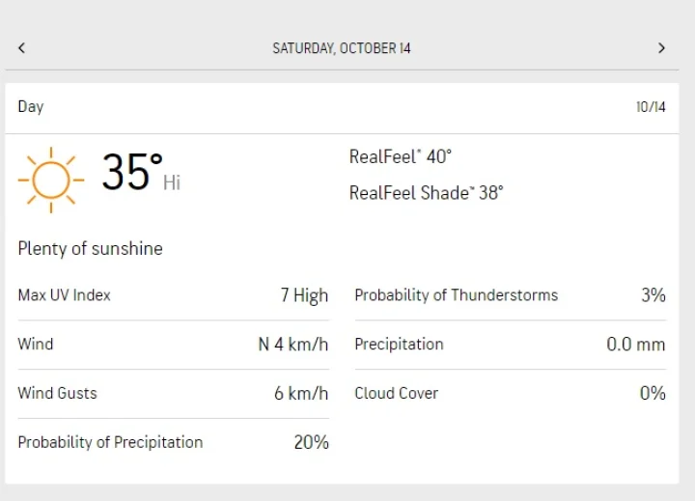Select the 7 High UV value

[x=304, y=295]
